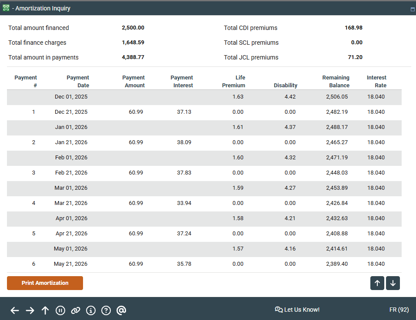Click the @ symbol icon

[122, 310]
